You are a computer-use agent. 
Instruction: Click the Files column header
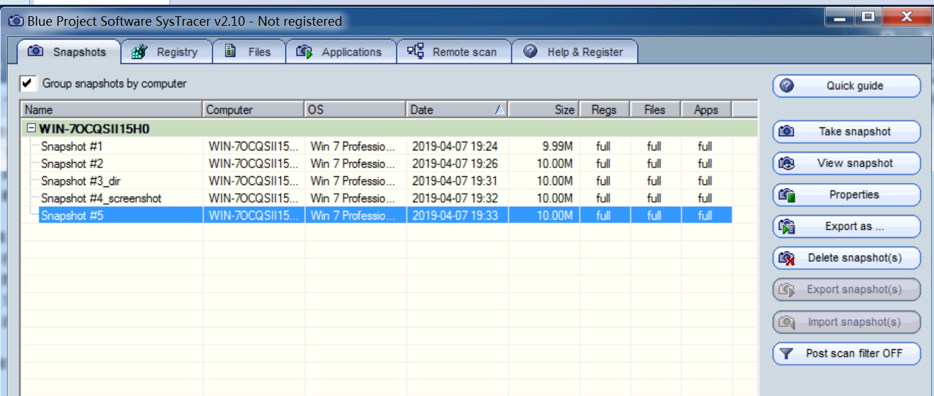(x=655, y=110)
